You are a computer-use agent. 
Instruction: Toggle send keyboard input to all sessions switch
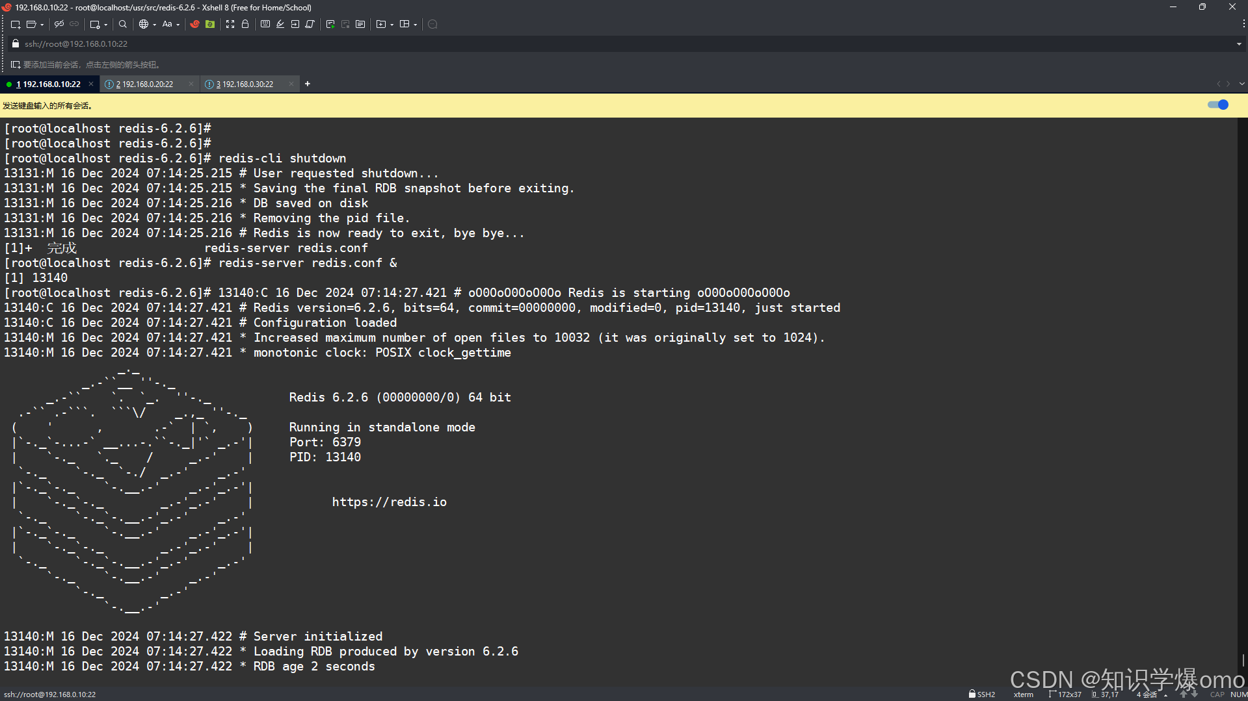(1218, 105)
